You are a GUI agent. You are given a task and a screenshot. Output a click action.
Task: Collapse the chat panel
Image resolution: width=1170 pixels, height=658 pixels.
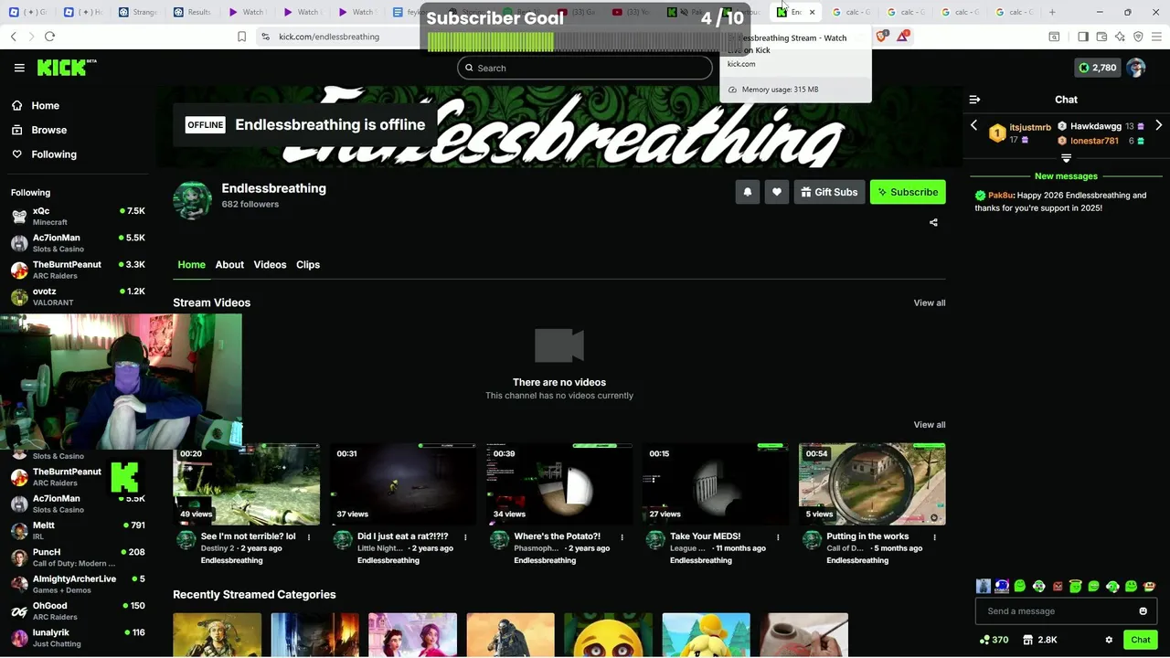[x=974, y=100]
